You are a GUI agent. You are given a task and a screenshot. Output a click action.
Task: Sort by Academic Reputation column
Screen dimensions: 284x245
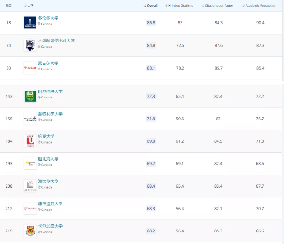tap(259, 6)
